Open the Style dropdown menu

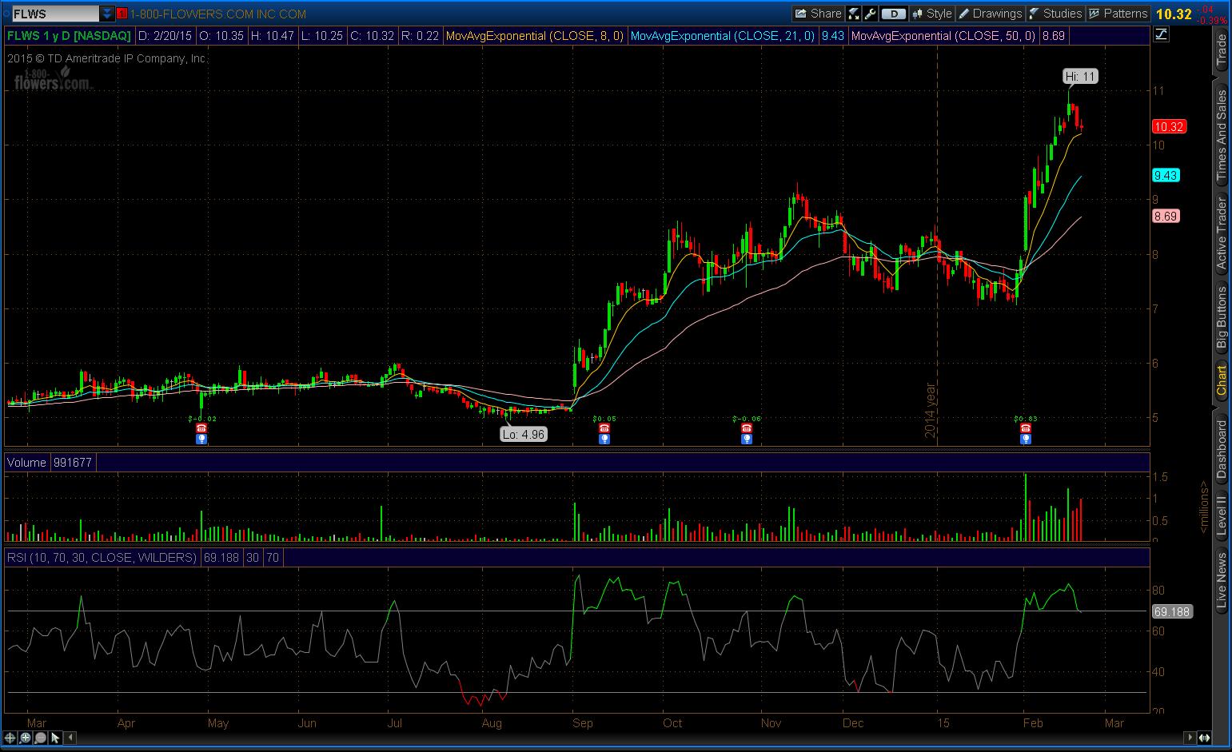click(931, 14)
